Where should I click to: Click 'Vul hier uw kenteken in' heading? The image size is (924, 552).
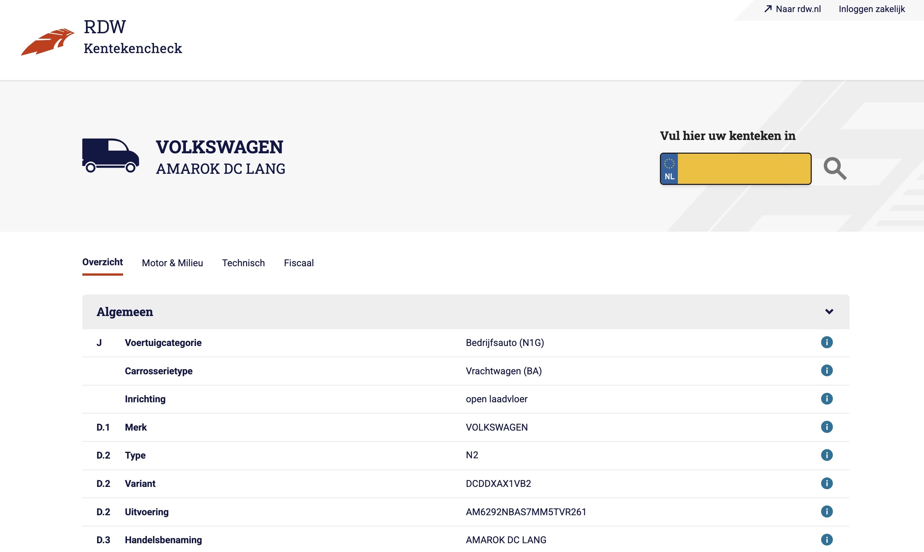(x=728, y=135)
